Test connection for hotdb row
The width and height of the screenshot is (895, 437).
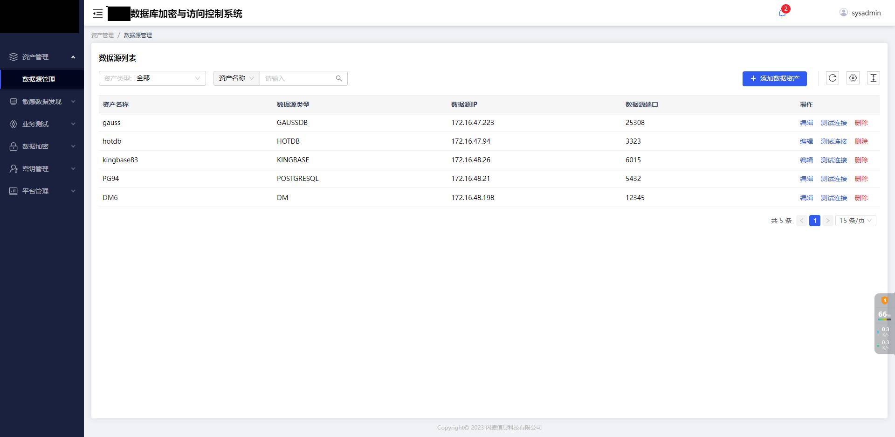tap(834, 141)
